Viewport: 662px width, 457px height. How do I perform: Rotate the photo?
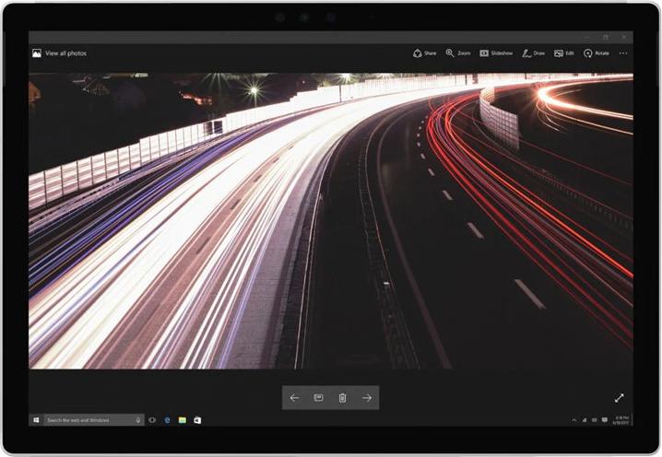click(x=597, y=53)
